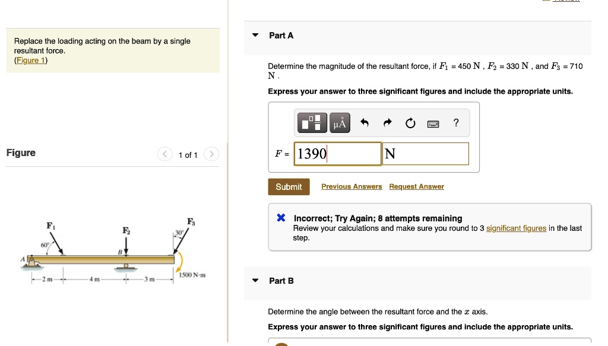Screen dimensions: 608x346
Task: Click the significant figures link
Action: [516, 228]
